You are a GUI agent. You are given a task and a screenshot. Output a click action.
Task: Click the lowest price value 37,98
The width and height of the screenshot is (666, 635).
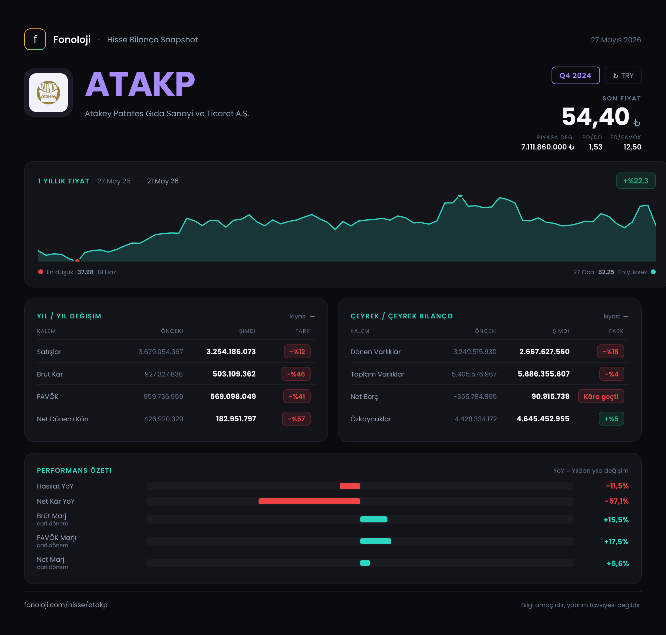point(85,272)
